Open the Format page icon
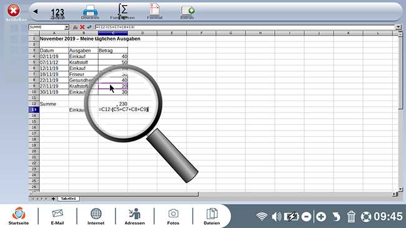Image resolution: width=406 pixels, height=228 pixels. coord(155,12)
